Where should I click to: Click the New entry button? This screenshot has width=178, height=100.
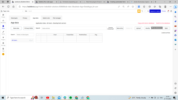(120, 28)
